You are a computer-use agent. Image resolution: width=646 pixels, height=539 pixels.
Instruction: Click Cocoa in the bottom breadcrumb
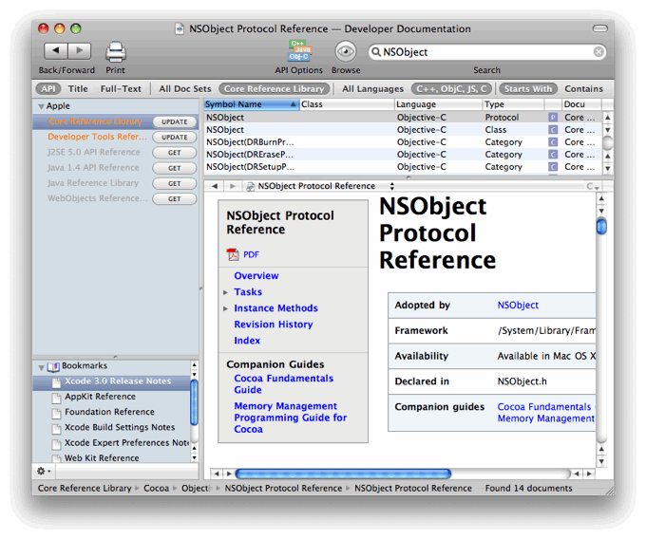[x=156, y=489]
